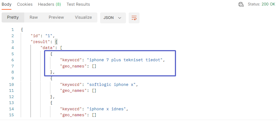Collapse the "result" object at line 3
Screen dimensions: 278x123
point(56,42)
